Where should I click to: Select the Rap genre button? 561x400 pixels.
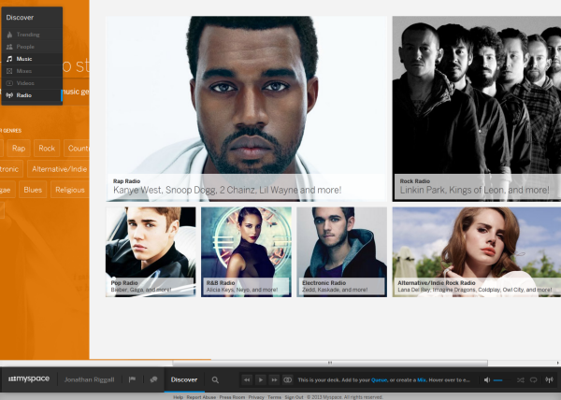pos(19,148)
